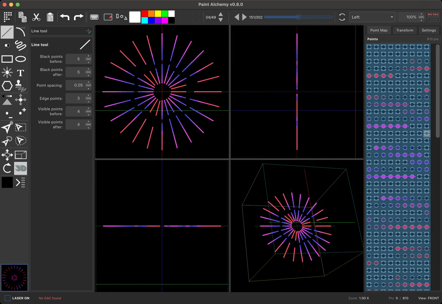Select the Hexagon polygon tool
The width and height of the screenshot is (442, 304).
pos(7,86)
